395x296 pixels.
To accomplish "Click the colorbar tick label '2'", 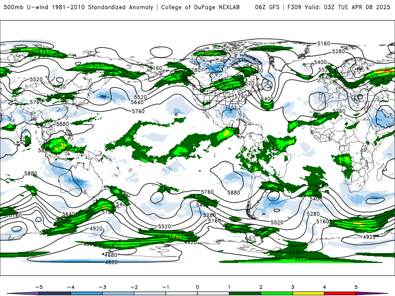I will 261,287.
